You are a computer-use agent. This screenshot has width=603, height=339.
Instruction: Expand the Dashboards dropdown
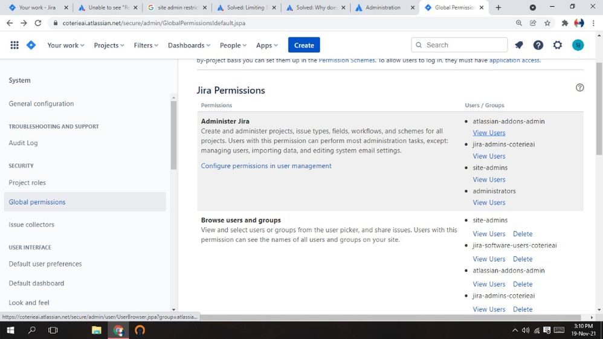[189, 45]
